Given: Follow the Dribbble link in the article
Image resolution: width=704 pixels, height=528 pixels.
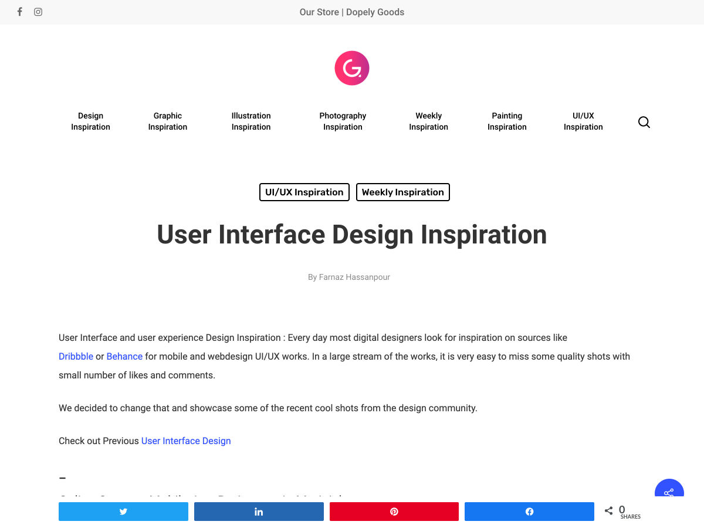Looking at the screenshot, I should pos(76,356).
